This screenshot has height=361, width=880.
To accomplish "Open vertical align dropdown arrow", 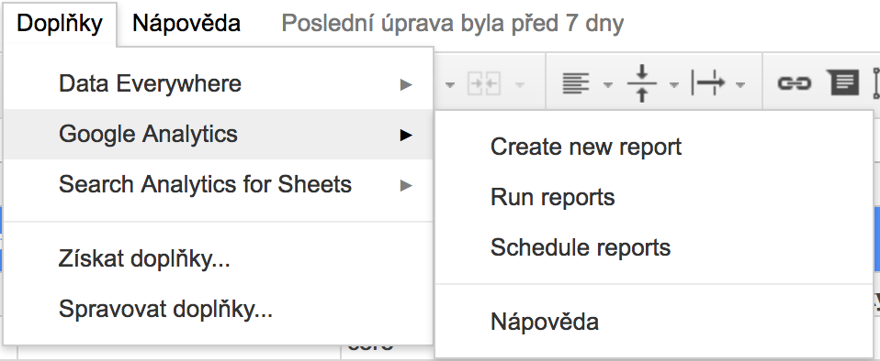I will pyautogui.click(x=674, y=85).
